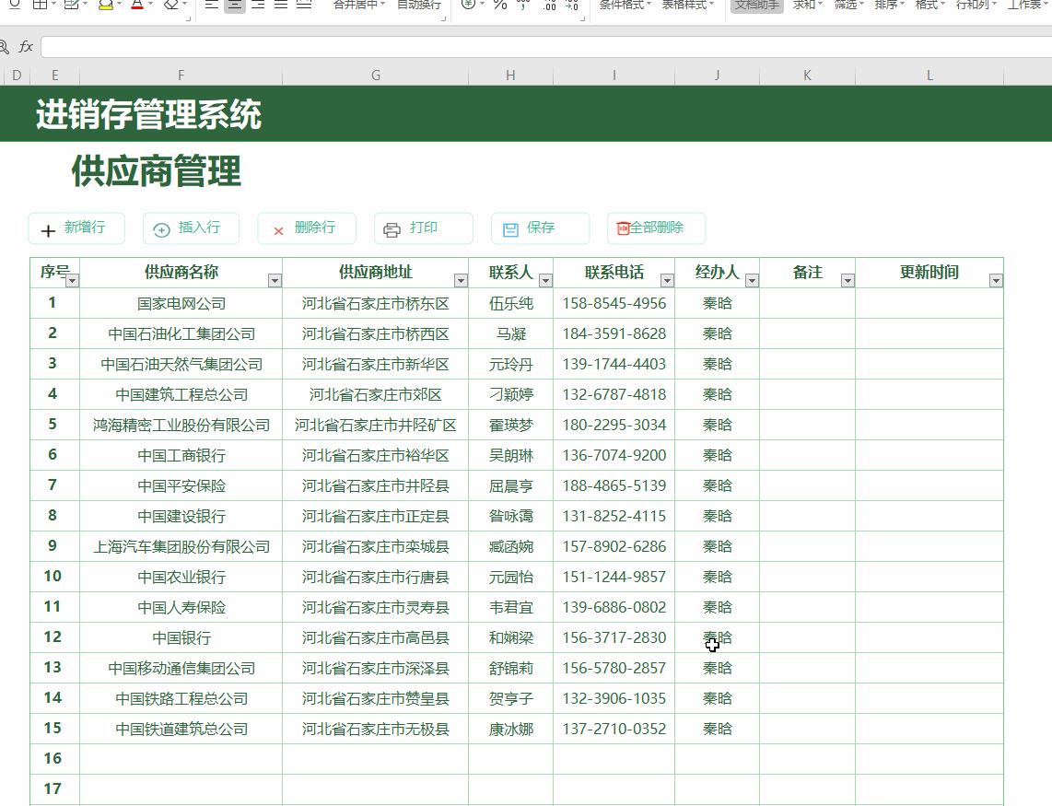Click the 保存 save button

pos(539,228)
